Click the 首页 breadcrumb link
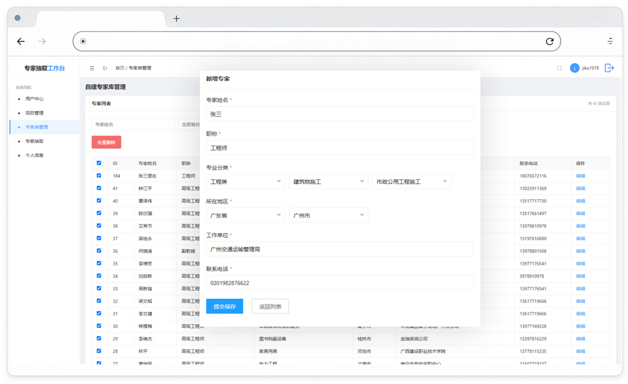The width and height of the screenshot is (628, 384). [x=120, y=68]
